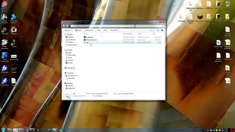235x132 pixels.
Task: Select Homegroup in navigation pane
Action: 69,68
